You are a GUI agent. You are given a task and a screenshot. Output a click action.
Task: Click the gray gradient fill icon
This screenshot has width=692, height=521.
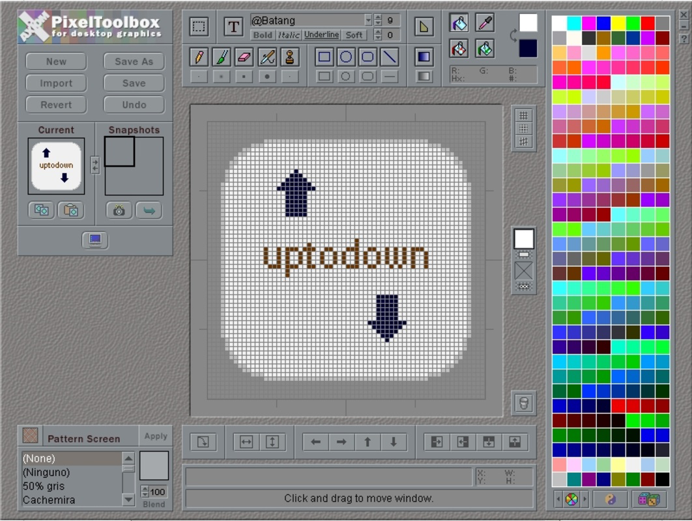tap(424, 76)
